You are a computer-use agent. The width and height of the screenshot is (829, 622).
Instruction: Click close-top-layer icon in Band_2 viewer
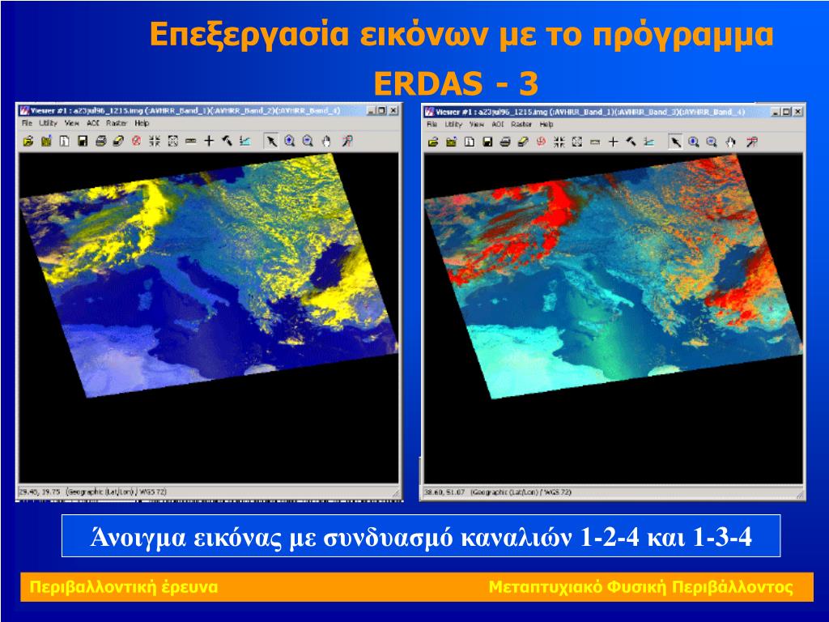click(46, 141)
